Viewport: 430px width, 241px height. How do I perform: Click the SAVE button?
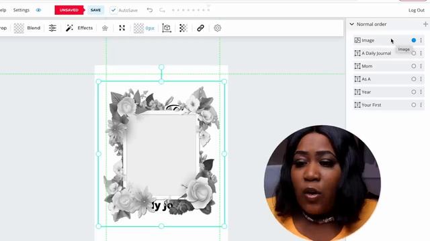click(95, 10)
